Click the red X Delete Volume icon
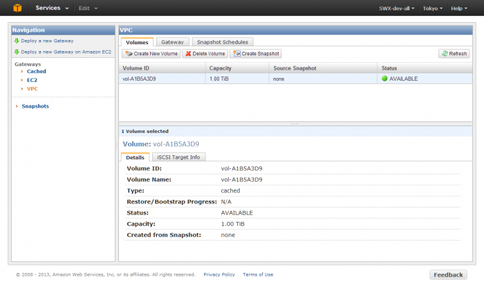 tap(188, 54)
